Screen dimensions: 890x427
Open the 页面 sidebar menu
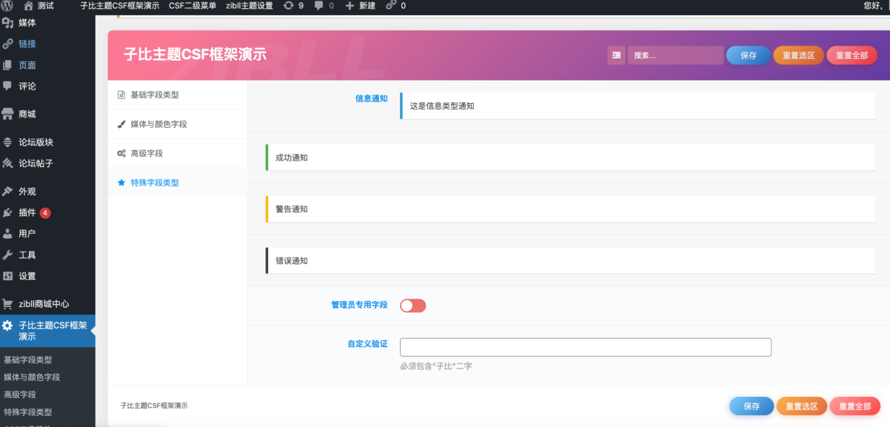coord(47,65)
